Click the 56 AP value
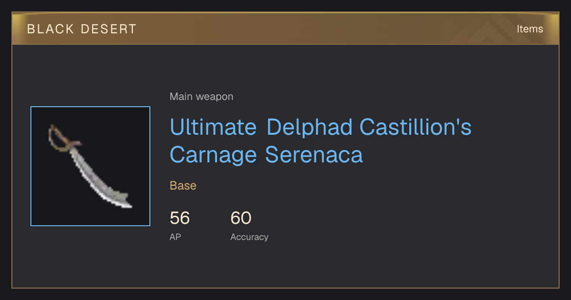Screen dimensions: 571x300 tap(180, 218)
